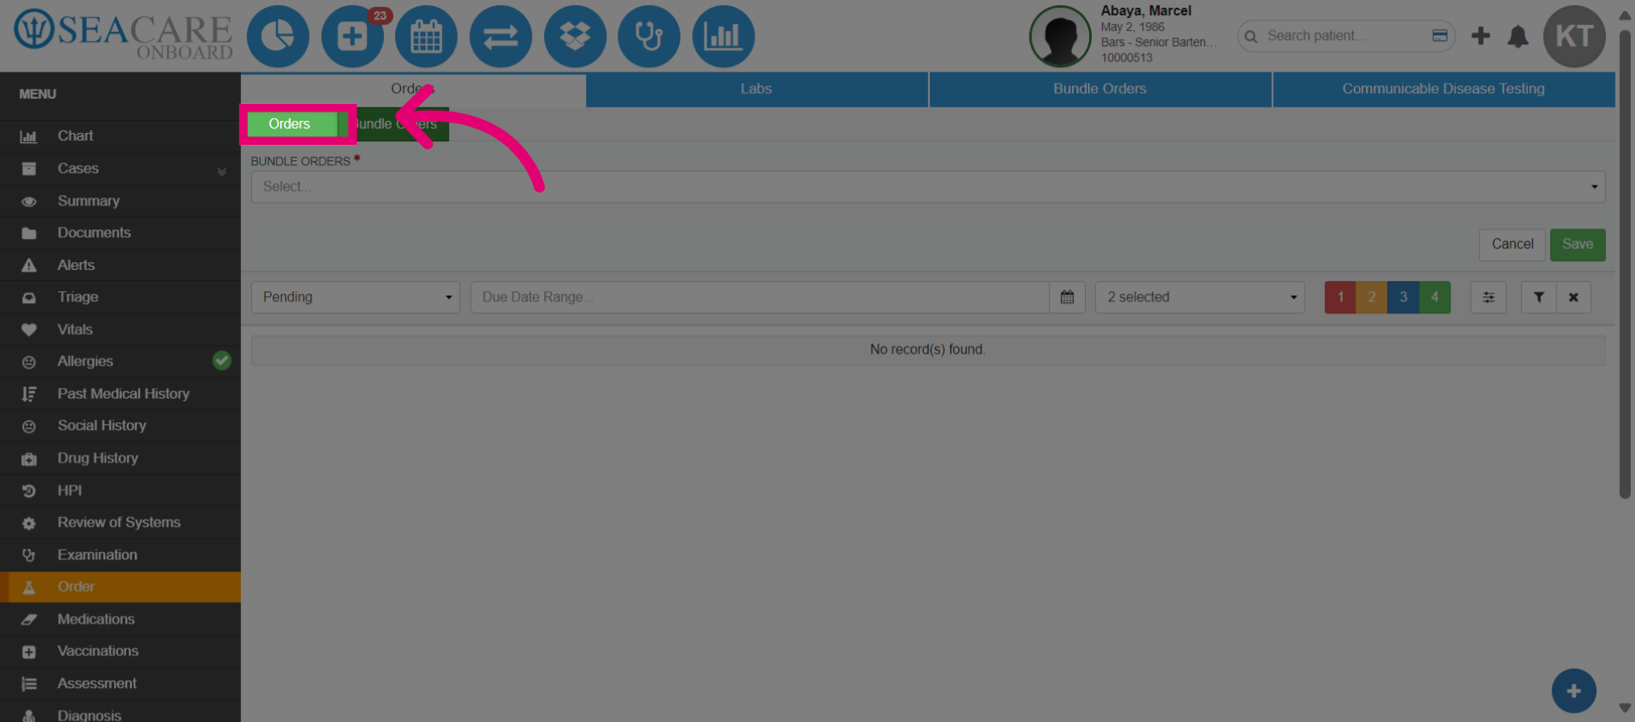Screen dimensions: 1635x722
Task: Open Social History menu item
Action: (120, 426)
